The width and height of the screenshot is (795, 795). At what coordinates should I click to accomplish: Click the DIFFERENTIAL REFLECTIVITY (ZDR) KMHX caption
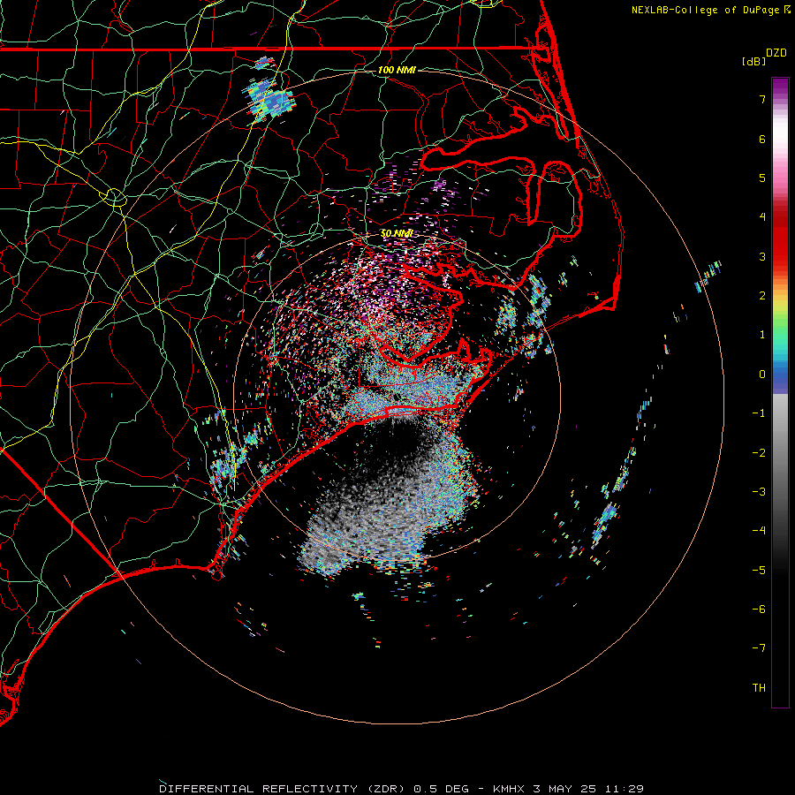pyautogui.click(x=401, y=789)
